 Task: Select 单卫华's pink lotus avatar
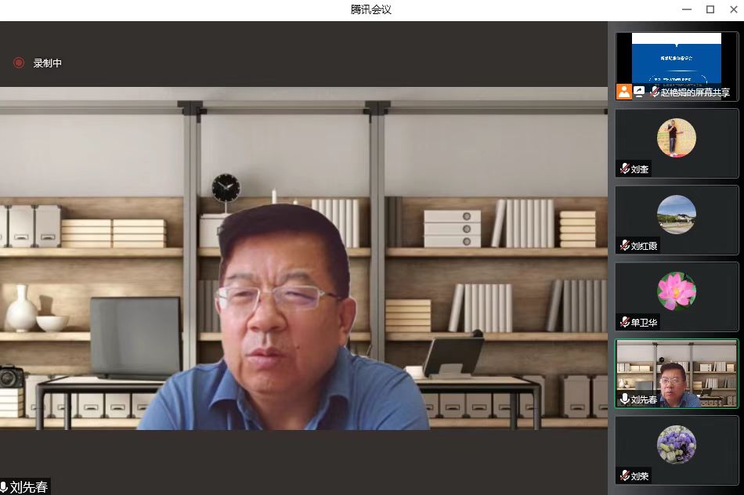pyautogui.click(x=677, y=291)
